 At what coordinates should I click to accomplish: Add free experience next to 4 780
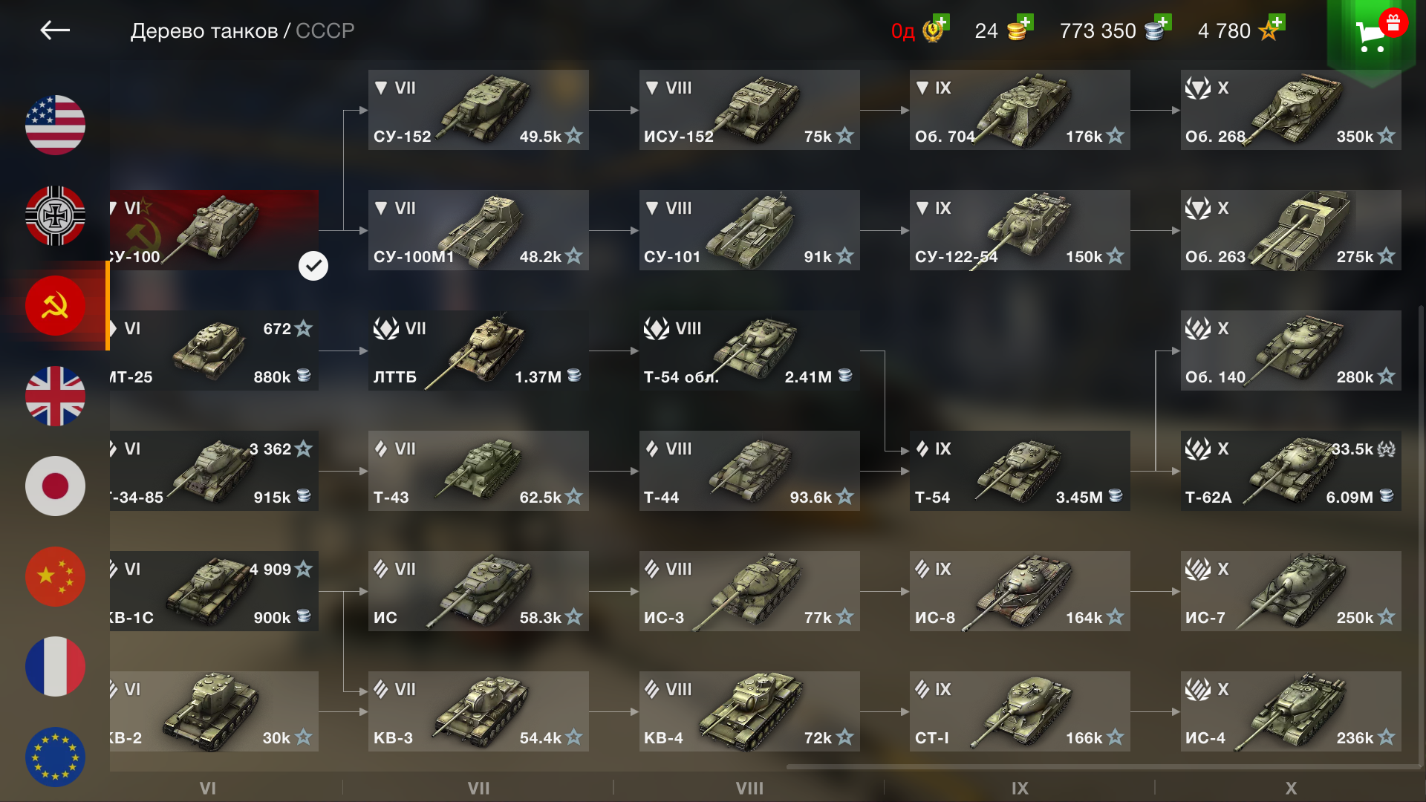click(1277, 22)
